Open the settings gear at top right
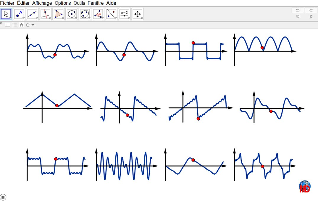Image resolution: width=318 pixels, height=202 pixels. coord(311,17)
